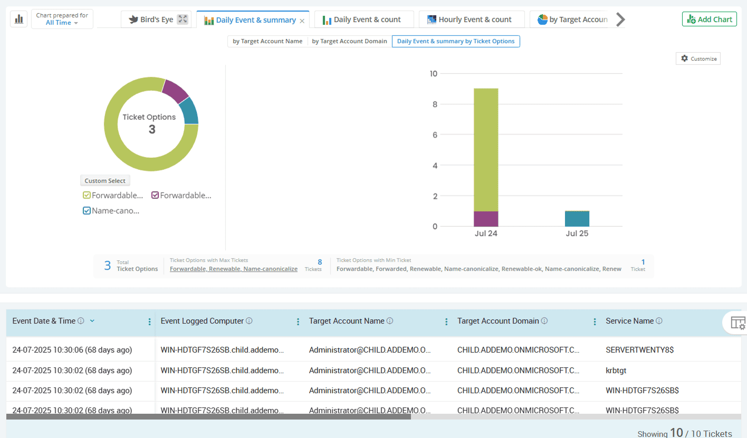The height and width of the screenshot is (438, 747).
Task: Expand Event Date & Time sort chevron
Action: click(x=92, y=321)
